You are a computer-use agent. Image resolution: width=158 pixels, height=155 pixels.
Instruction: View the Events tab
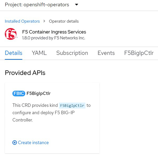point(106,53)
